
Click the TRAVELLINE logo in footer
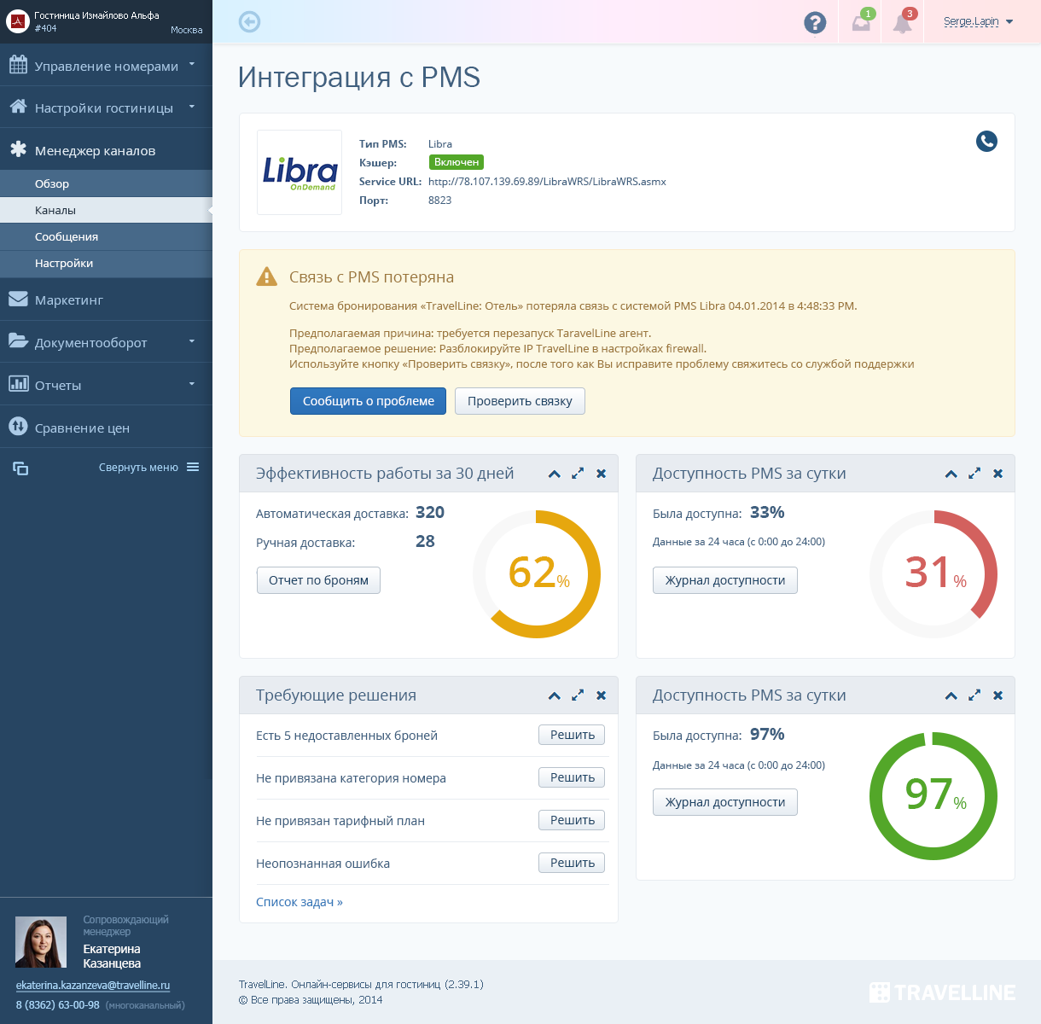(x=942, y=992)
